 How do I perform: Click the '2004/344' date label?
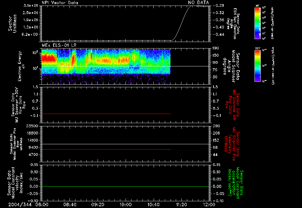tap(20, 204)
